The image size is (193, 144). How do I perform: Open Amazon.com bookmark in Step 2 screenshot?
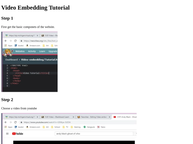pos(33,127)
